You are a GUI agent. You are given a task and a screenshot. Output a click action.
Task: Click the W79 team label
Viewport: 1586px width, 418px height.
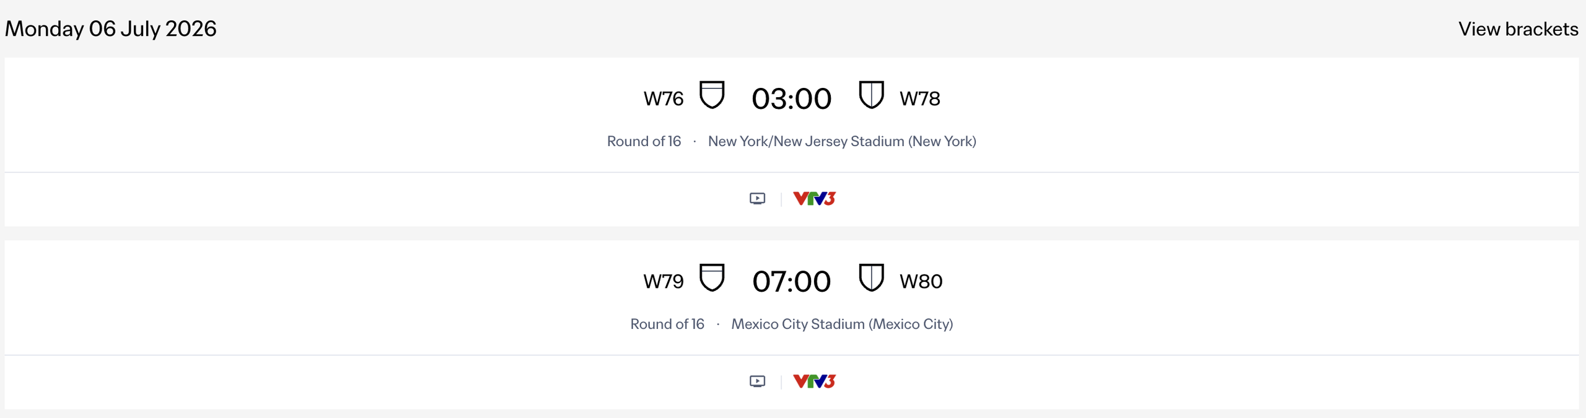coord(664,282)
